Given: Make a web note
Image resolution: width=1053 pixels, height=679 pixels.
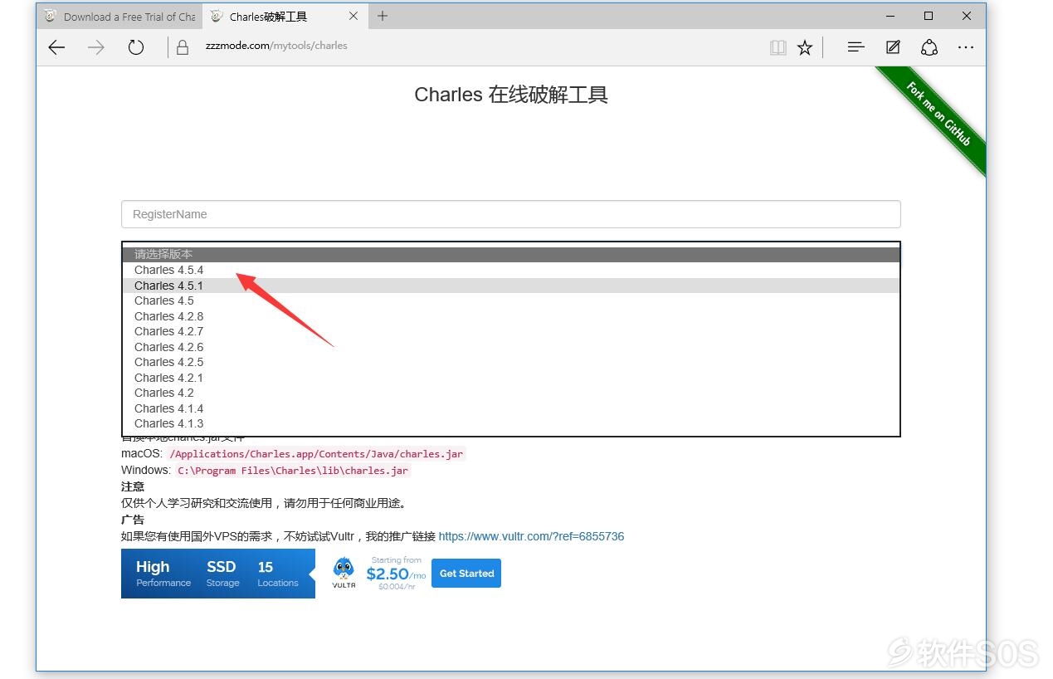Looking at the screenshot, I should [x=893, y=47].
